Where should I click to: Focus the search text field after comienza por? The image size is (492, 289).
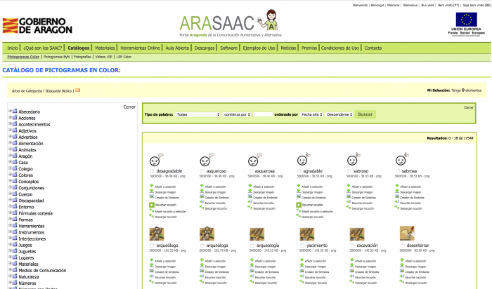point(262,114)
